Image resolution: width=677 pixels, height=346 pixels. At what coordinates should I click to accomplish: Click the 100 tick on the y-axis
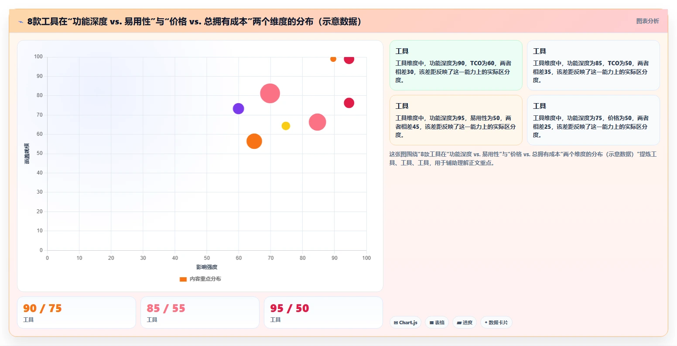(x=38, y=57)
